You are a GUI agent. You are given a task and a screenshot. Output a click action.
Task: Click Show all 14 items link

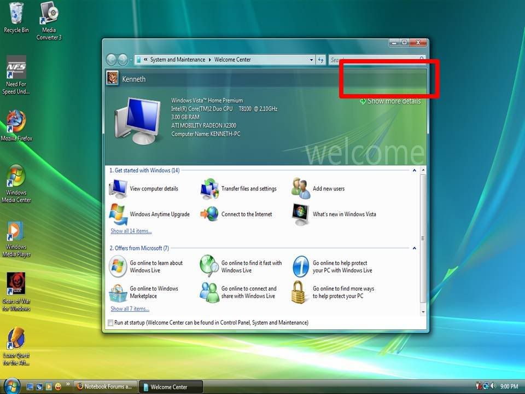pos(131,231)
